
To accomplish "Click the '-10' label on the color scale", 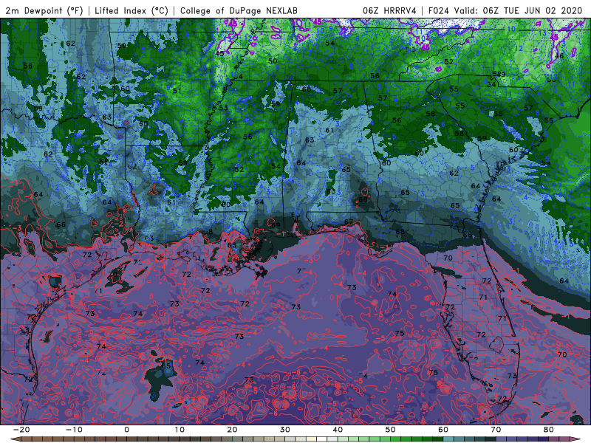I will 74,430.
